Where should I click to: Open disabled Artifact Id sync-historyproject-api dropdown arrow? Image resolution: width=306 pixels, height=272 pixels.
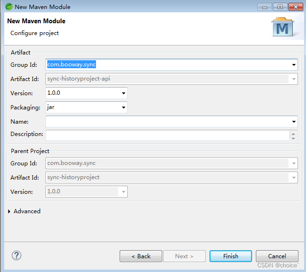click(294, 79)
